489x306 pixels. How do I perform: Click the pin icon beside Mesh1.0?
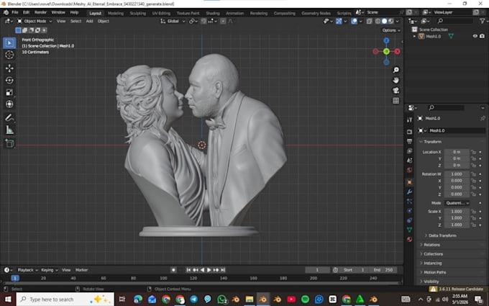tap(483, 118)
